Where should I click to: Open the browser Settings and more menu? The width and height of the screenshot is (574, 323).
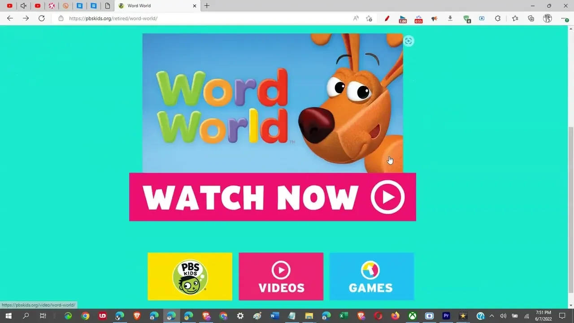(x=565, y=18)
